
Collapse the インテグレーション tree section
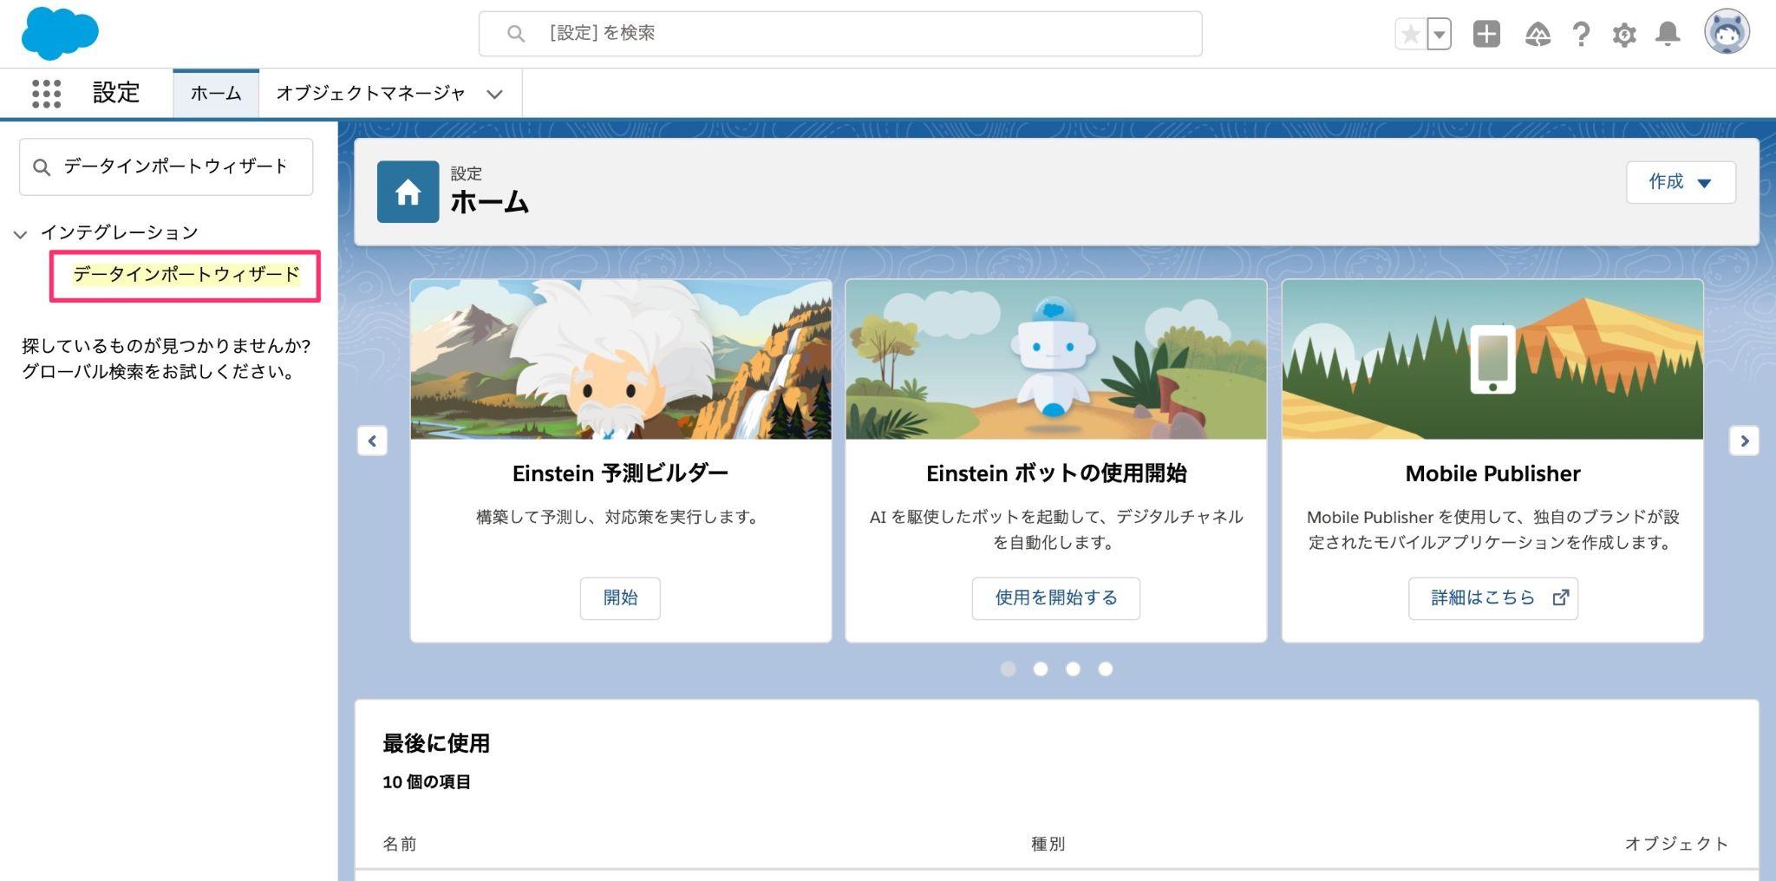point(21,234)
